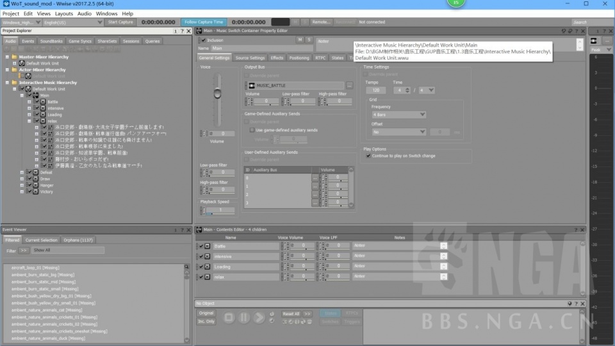Click the Wwise application icon in title bar

click(x=6, y=4)
